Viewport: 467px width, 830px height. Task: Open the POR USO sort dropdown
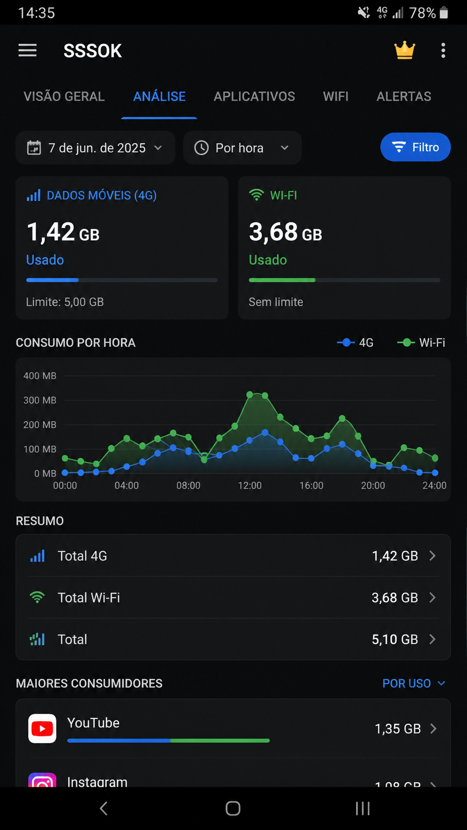(414, 684)
